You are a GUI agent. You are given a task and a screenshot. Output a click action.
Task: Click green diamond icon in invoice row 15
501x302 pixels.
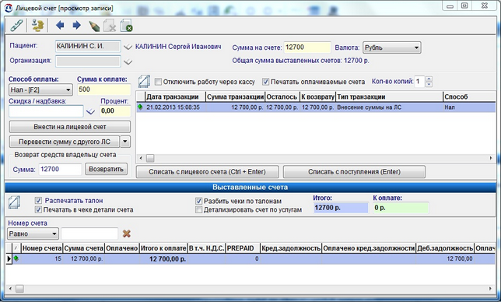[x=16, y=258]
